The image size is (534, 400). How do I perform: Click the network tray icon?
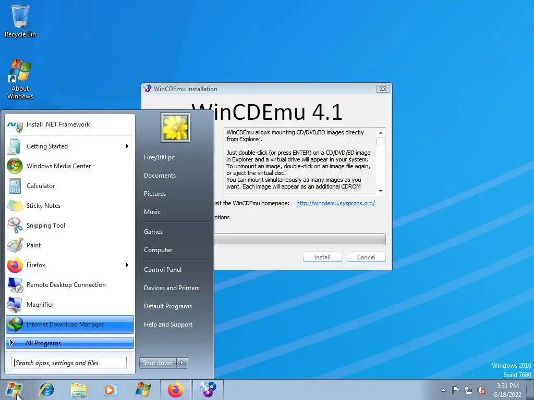(x=469, y=390)
